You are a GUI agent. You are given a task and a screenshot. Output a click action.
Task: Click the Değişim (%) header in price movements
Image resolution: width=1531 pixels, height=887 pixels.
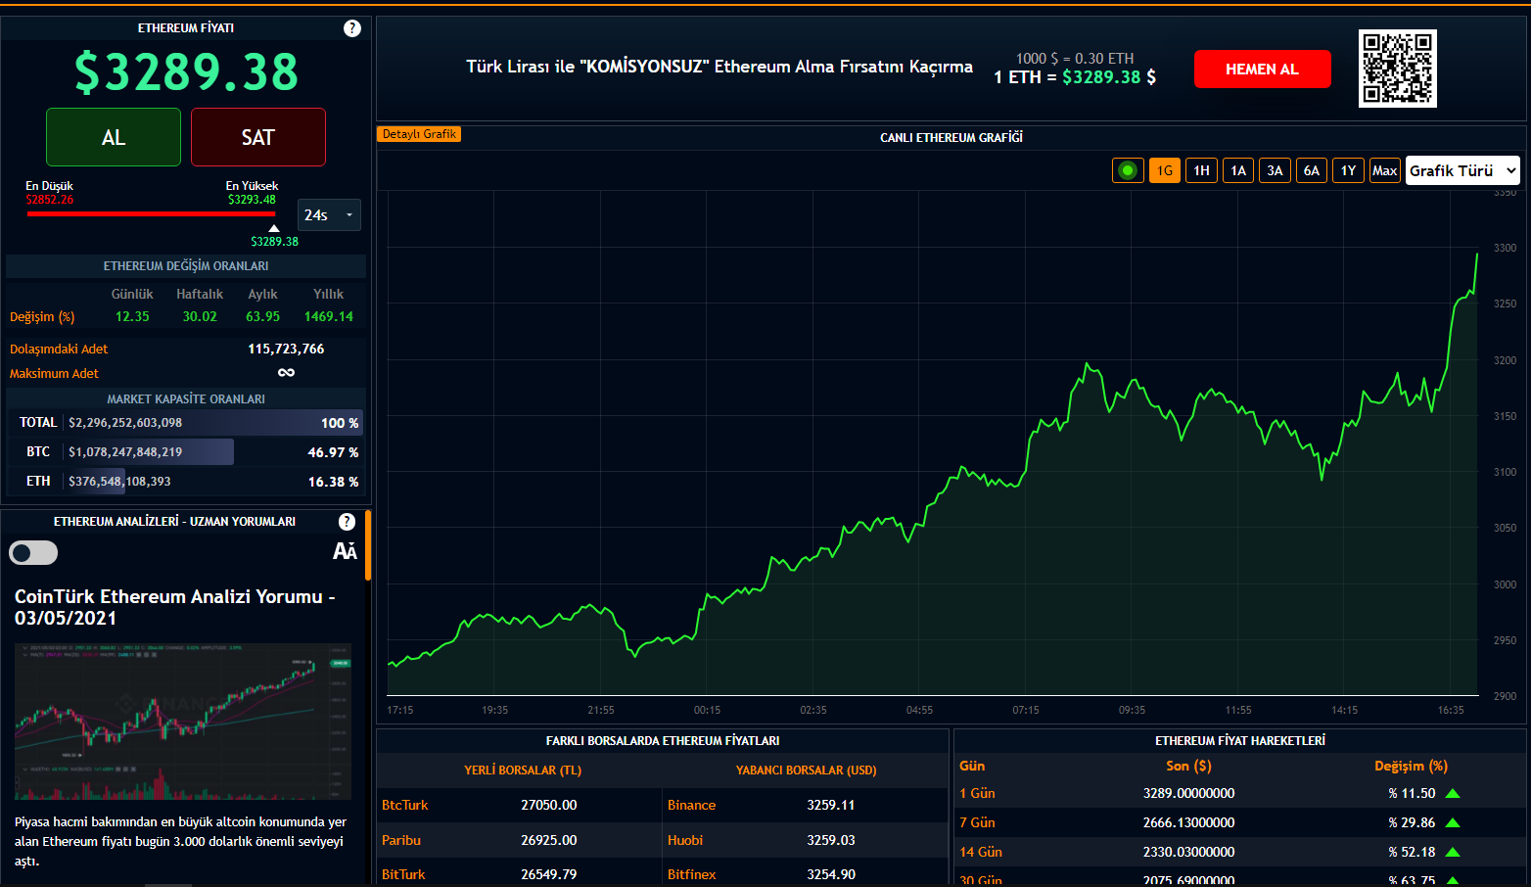[x=1411, y=767]
